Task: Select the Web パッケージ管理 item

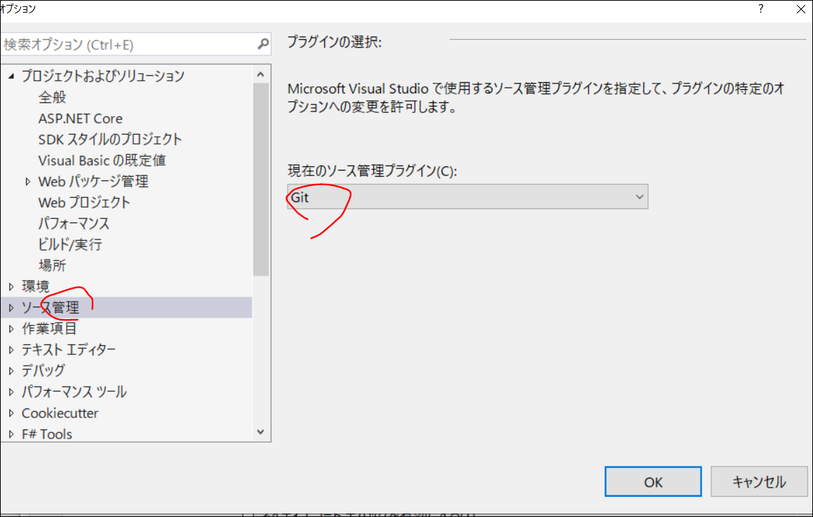Action: (93, 182)
